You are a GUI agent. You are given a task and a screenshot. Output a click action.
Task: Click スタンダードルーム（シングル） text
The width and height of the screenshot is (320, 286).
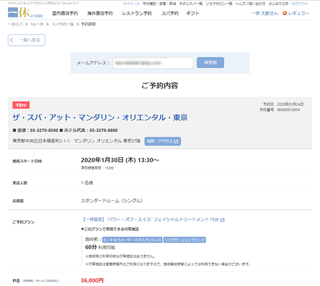[x=111, y=201]
